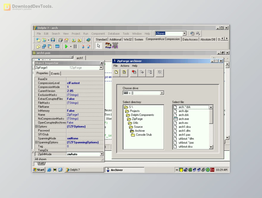Click the Save floppy disk icon
262x198 pixels.
(x=53, y=40)
